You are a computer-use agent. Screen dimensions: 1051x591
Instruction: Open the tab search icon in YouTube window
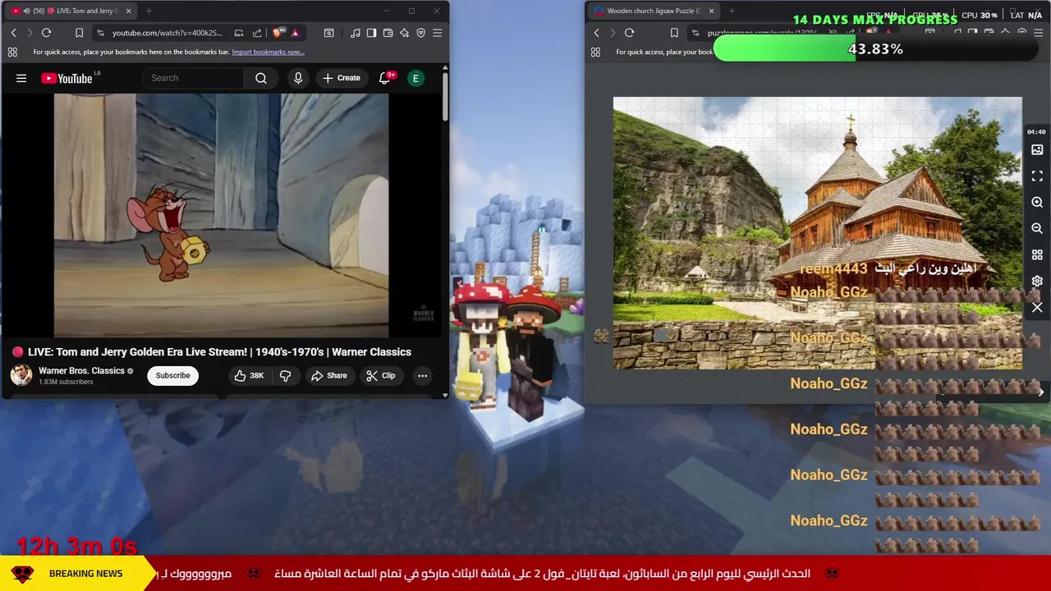328,33
